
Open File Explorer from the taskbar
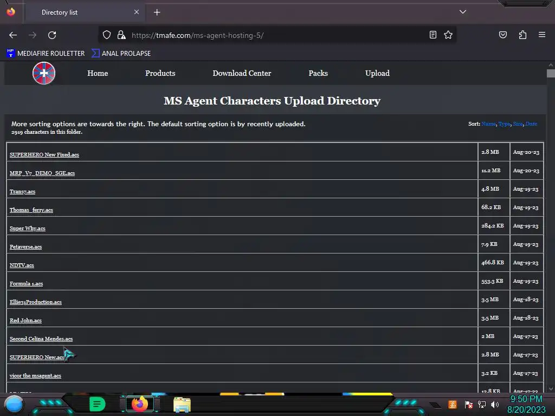[182, 404]
